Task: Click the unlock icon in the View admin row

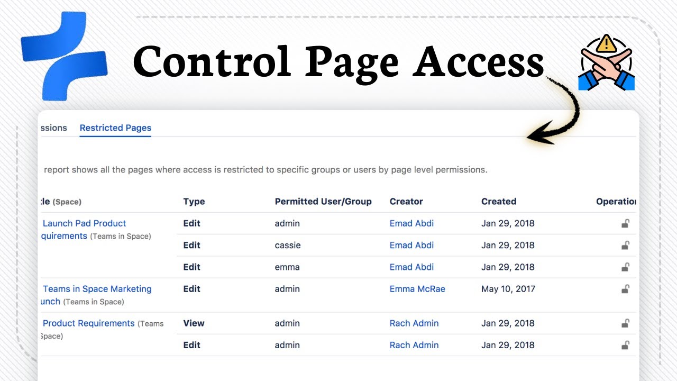Action: pos(625,323)
